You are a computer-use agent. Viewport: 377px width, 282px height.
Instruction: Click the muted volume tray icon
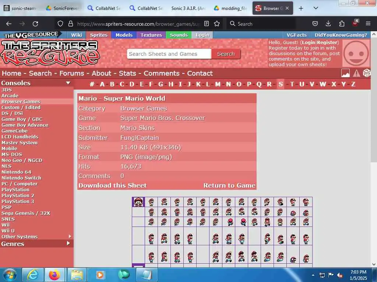pos(340,275)
